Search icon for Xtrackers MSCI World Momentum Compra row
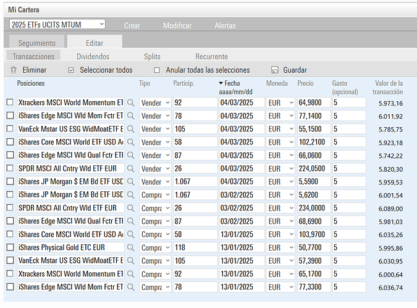This screenshot has width=417, height=308. pyautogui.click(x=130, y=273)
